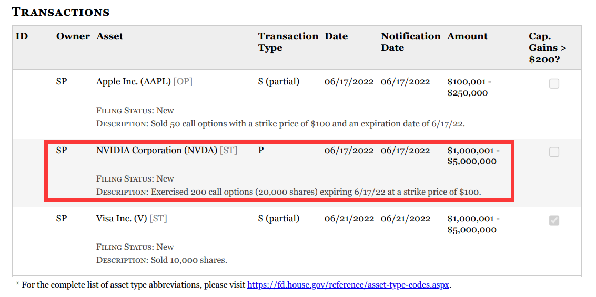The width and height of the screenshot is (596, 297).
Task: Check the NVIDIA Corporation capital gains checkbox
Action: (554, 152)
